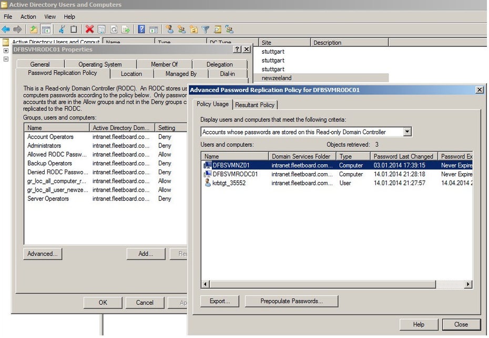Viewport: 489px width, 338px height.
Task: Select the Account Operators row
Action: pos(105,136)
